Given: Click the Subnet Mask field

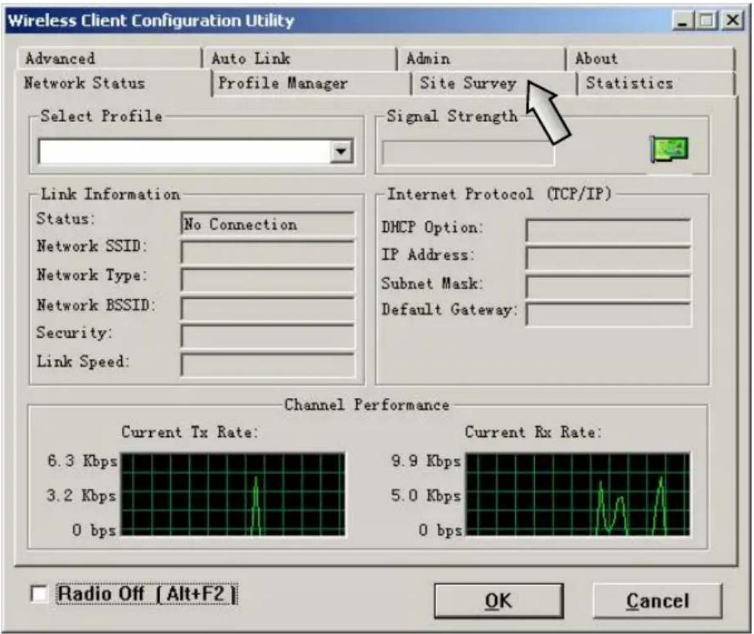Looking at the screenshot, I should click(608, 287).
